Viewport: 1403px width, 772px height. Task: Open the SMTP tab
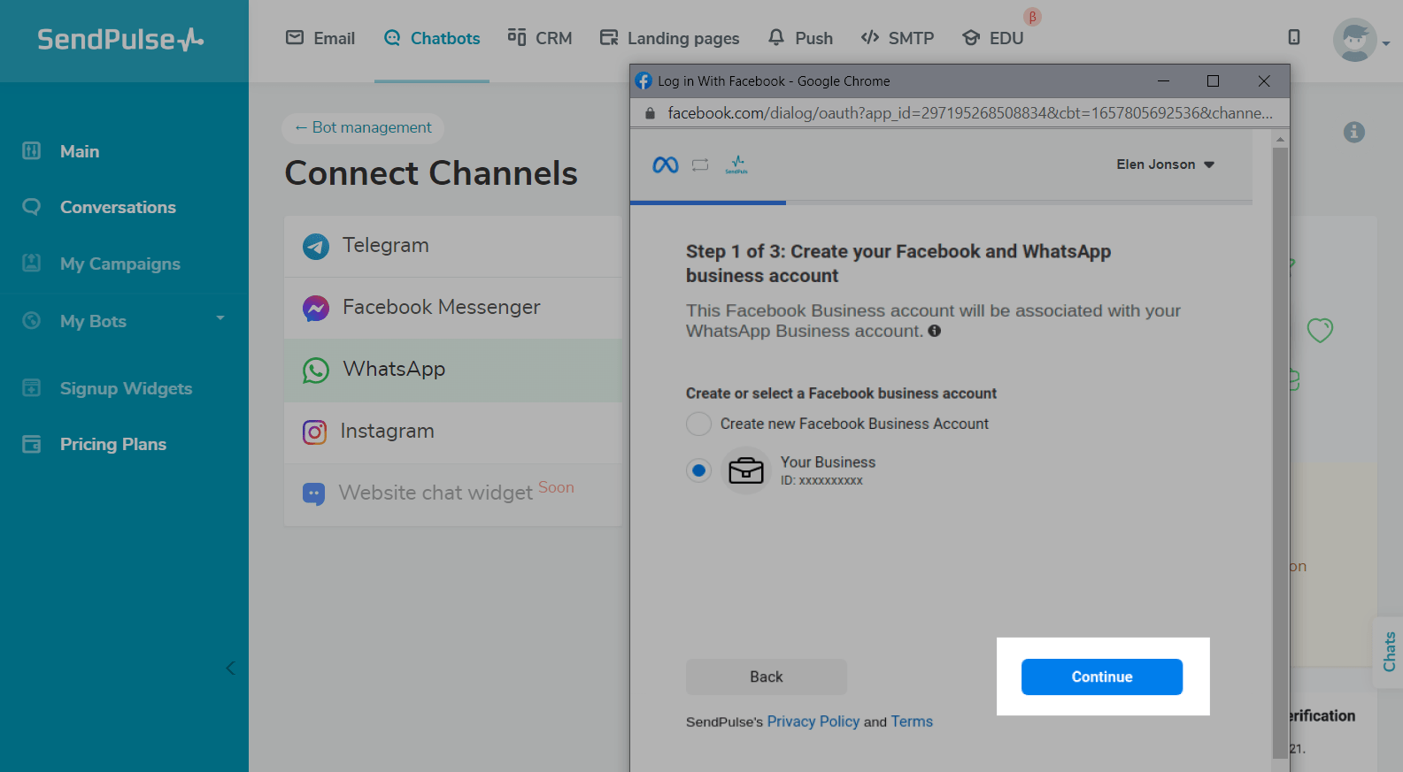point(898,38)
